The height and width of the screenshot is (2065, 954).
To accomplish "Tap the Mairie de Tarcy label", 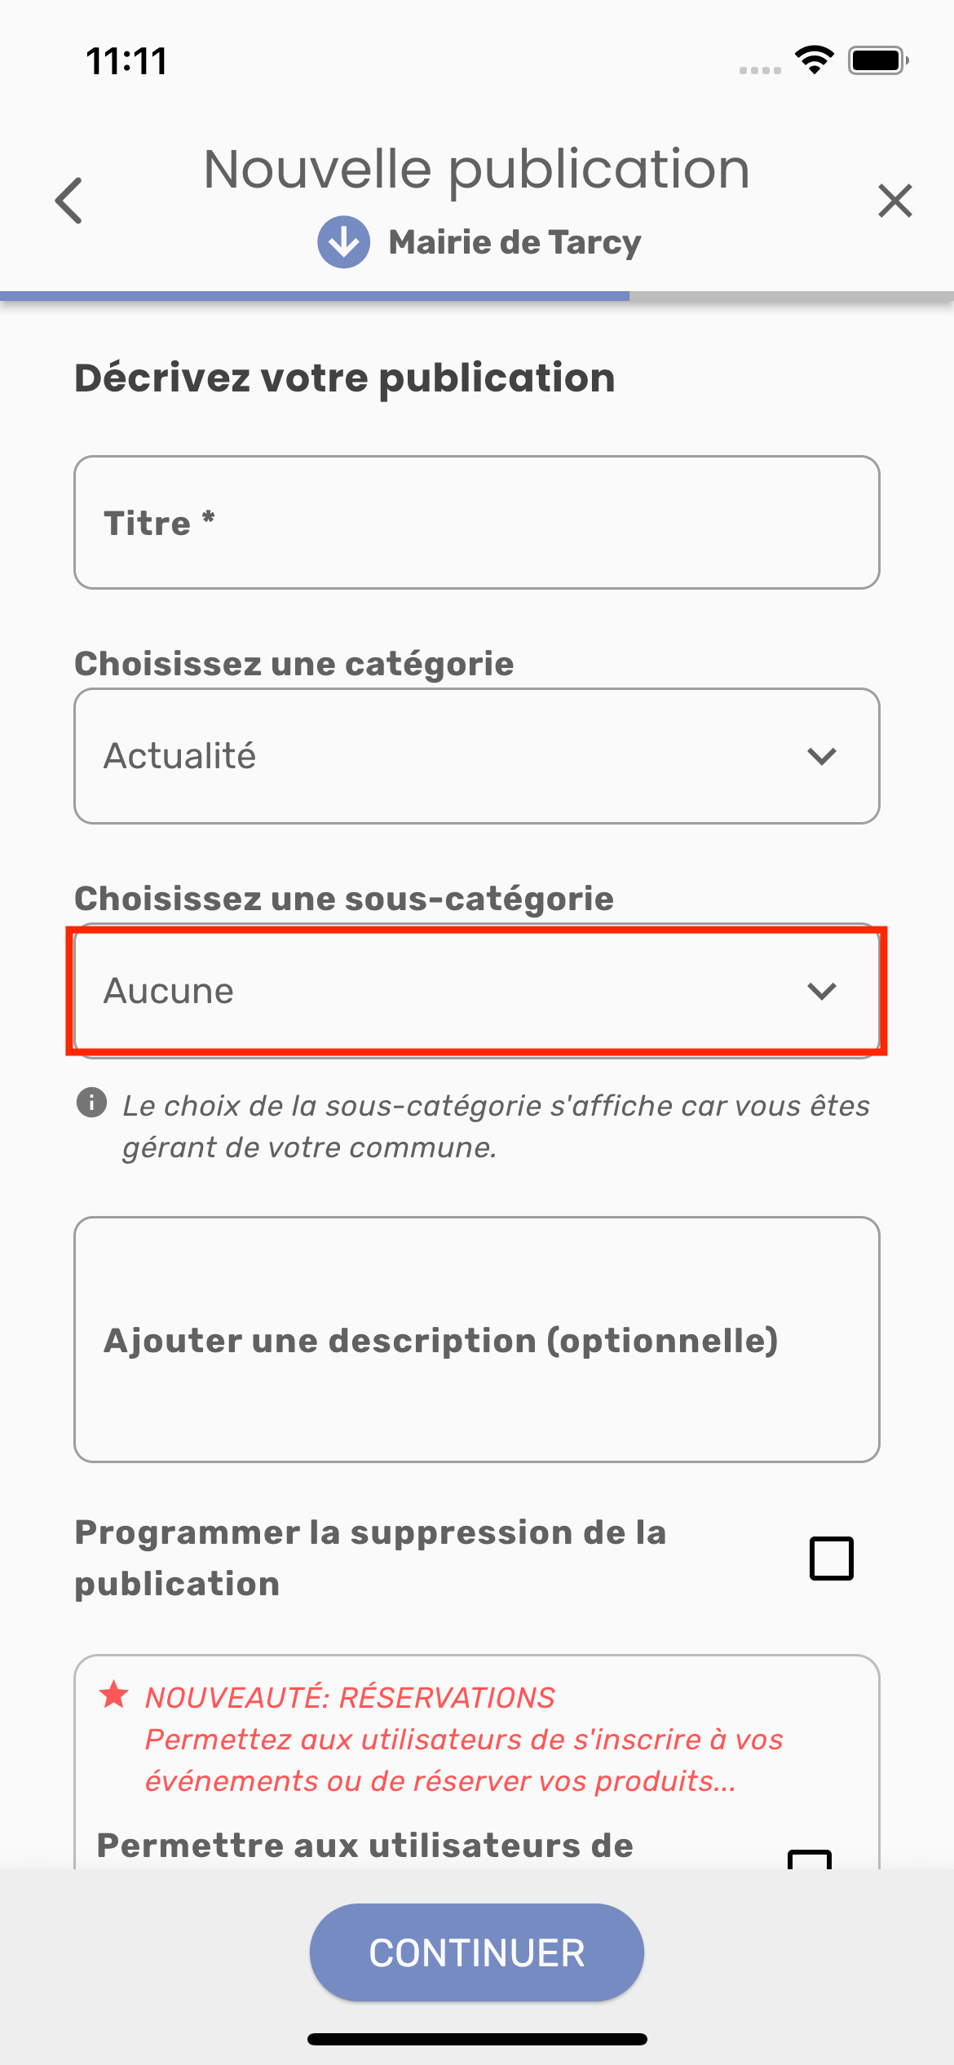I will point(515,242).
